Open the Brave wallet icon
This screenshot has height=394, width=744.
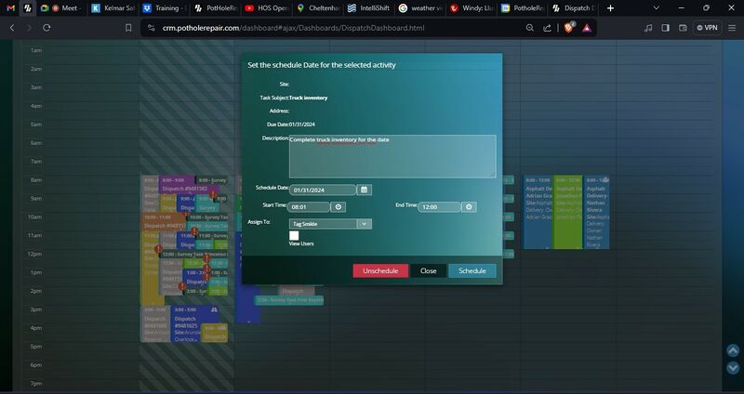click(683, 28)
